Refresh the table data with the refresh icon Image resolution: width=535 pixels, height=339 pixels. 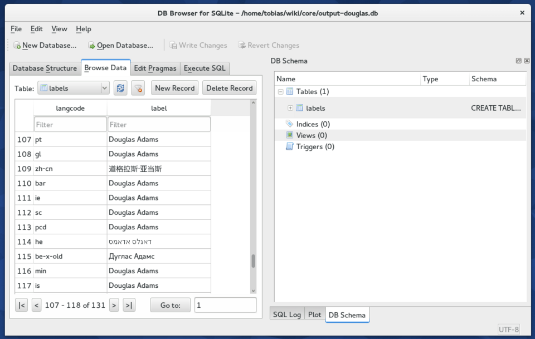pyautogui.click(x=120, y=89)
